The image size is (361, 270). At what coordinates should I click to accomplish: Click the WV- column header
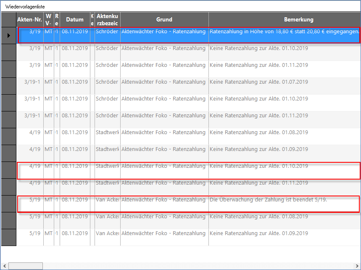(48, 19)
